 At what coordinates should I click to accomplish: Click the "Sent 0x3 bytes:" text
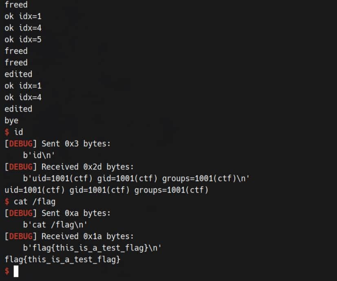(x=76, y=143)
